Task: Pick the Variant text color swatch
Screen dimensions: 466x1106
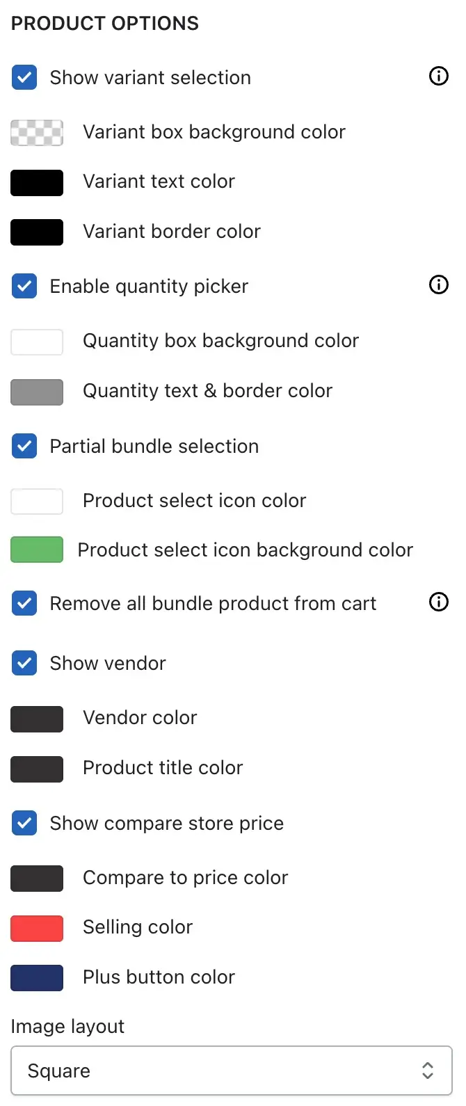Action: (x=37, y=182)
